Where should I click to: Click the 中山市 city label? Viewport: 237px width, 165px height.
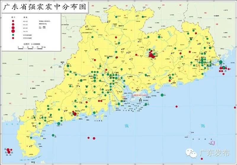[120, 92]
